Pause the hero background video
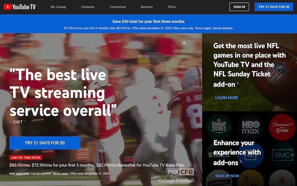This screenshot has height=186, width=297. 184,43
